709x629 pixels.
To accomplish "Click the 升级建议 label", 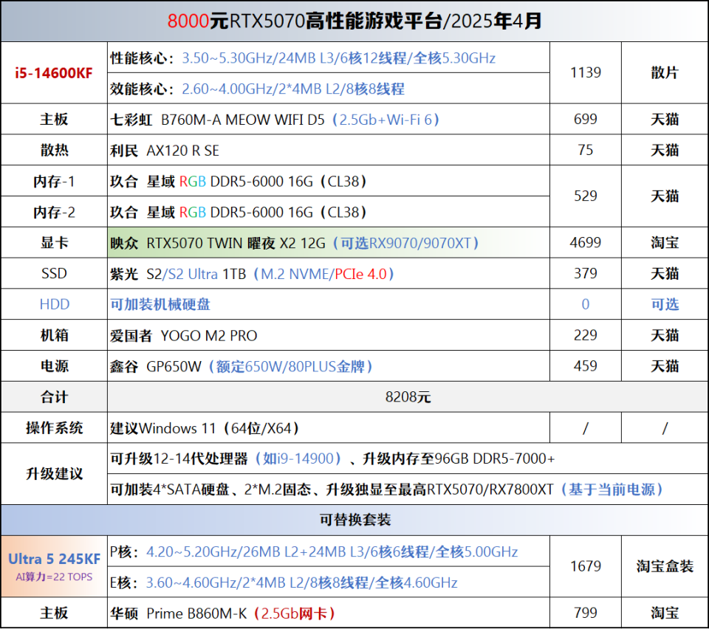I will pos(54,473).
